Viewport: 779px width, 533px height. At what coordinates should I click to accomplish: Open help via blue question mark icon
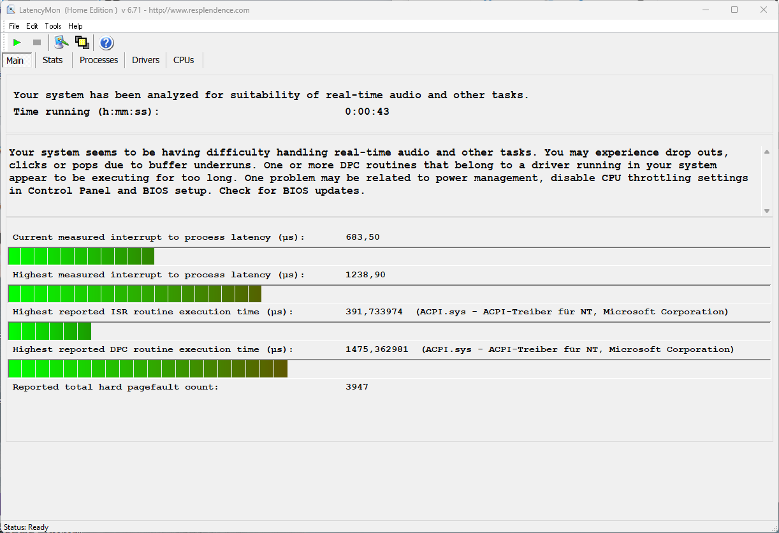pos(106,43)
